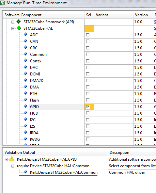Click the blue component icon beside CRC
The image size is (156, 193).
click(x=25, y=47)
